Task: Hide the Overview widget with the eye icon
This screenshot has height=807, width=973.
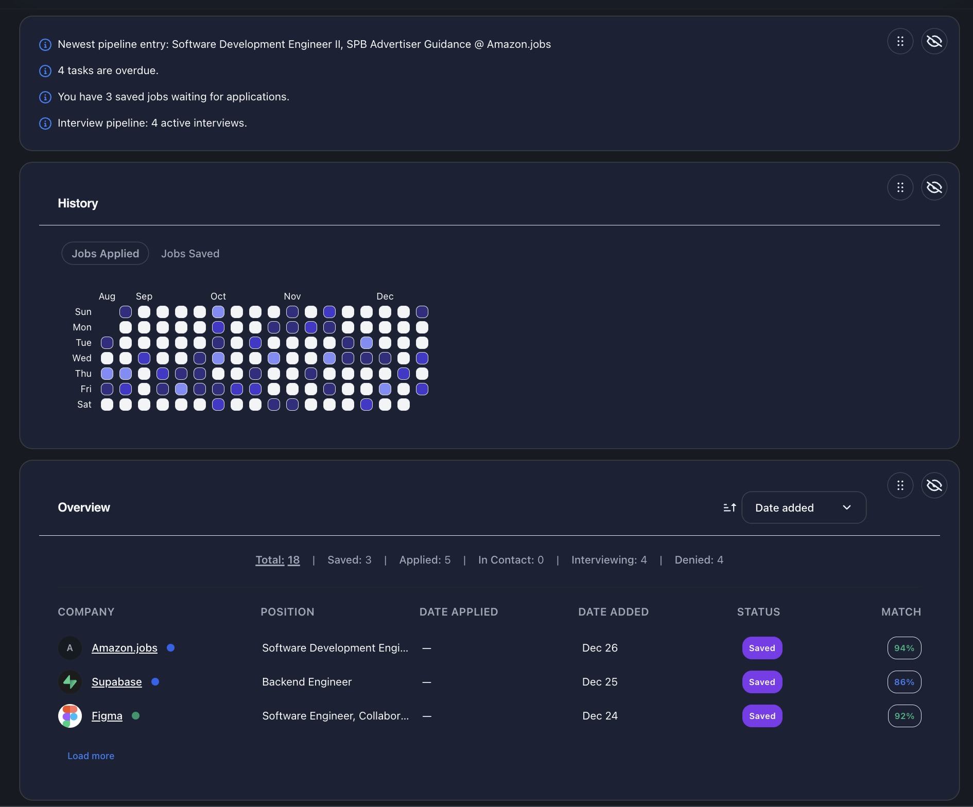Action: click(935, 485)
